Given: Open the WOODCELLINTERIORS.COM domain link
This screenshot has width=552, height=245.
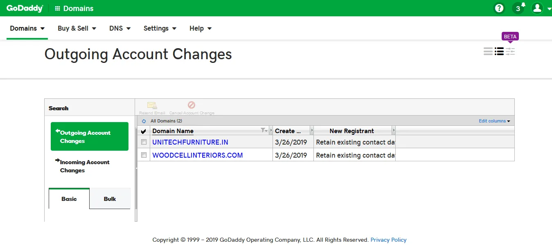Looking at the screenshot, I should click(x=198, y=155).
